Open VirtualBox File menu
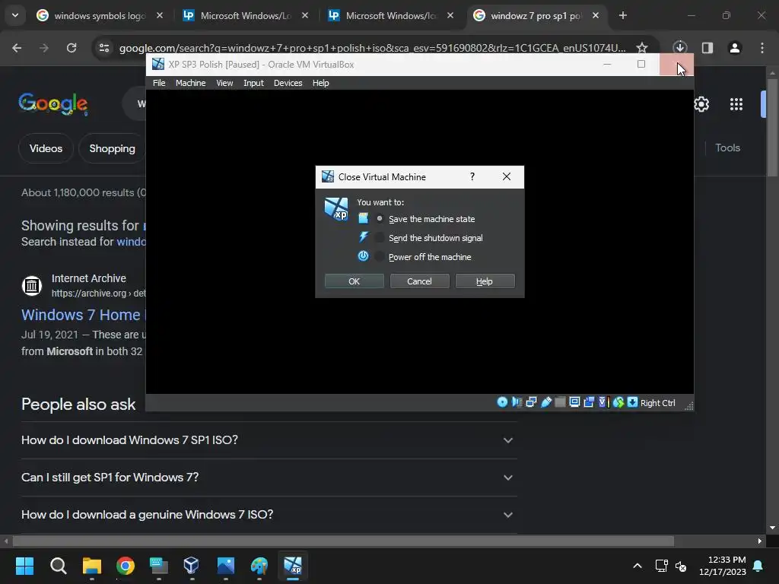This screenshot has width=779, height=584. (x=159, y=83)
